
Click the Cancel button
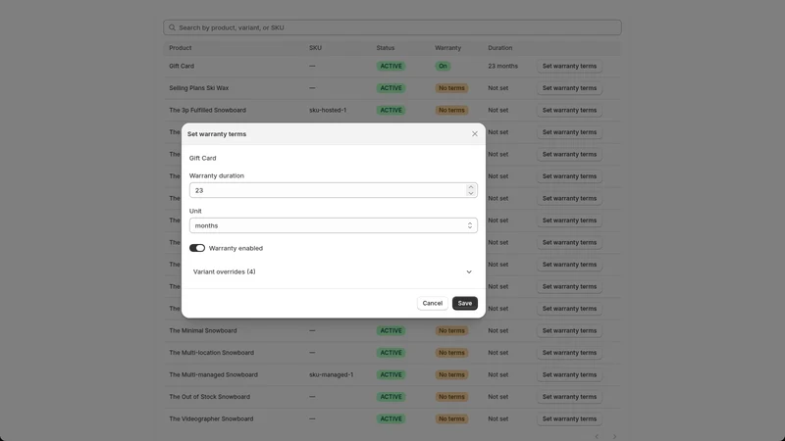pos(432,304)
